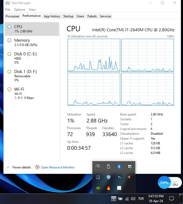Click the orange speaker tray icon
183x204 pixels.
click(x=129, y=177)
